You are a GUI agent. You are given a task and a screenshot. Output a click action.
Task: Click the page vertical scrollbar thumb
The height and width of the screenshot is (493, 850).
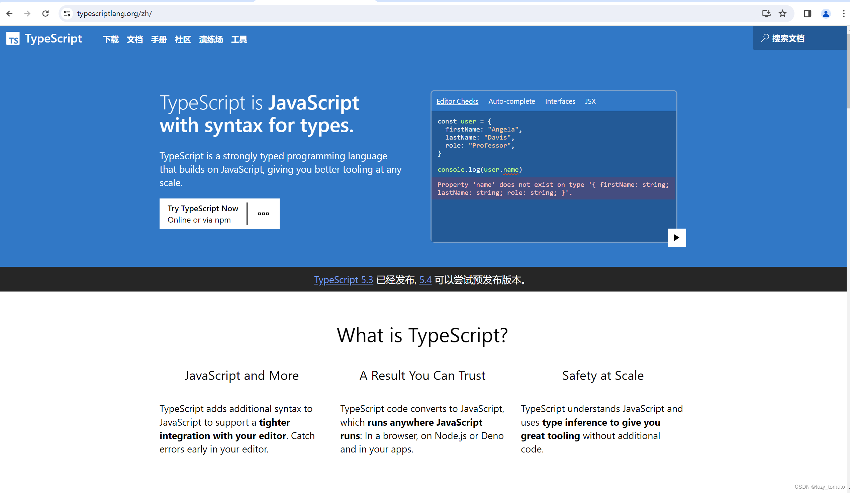(848, 71)
